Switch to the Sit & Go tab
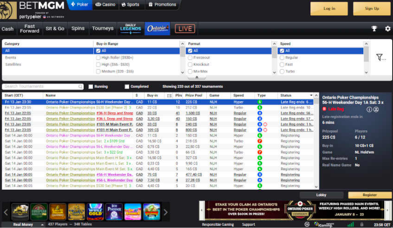The image size is (393, 228). 55,29
